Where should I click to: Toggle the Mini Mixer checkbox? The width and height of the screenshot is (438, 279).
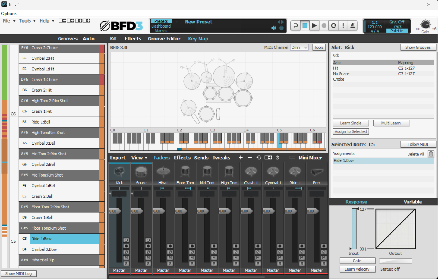(292, 158)
